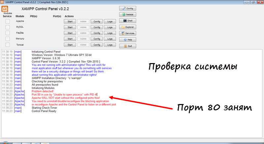Click 'You are not running with administrator' line

click(x=69, y=65)
